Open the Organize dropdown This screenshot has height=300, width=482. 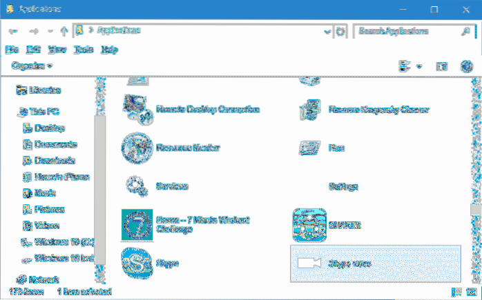pos(32,66)
